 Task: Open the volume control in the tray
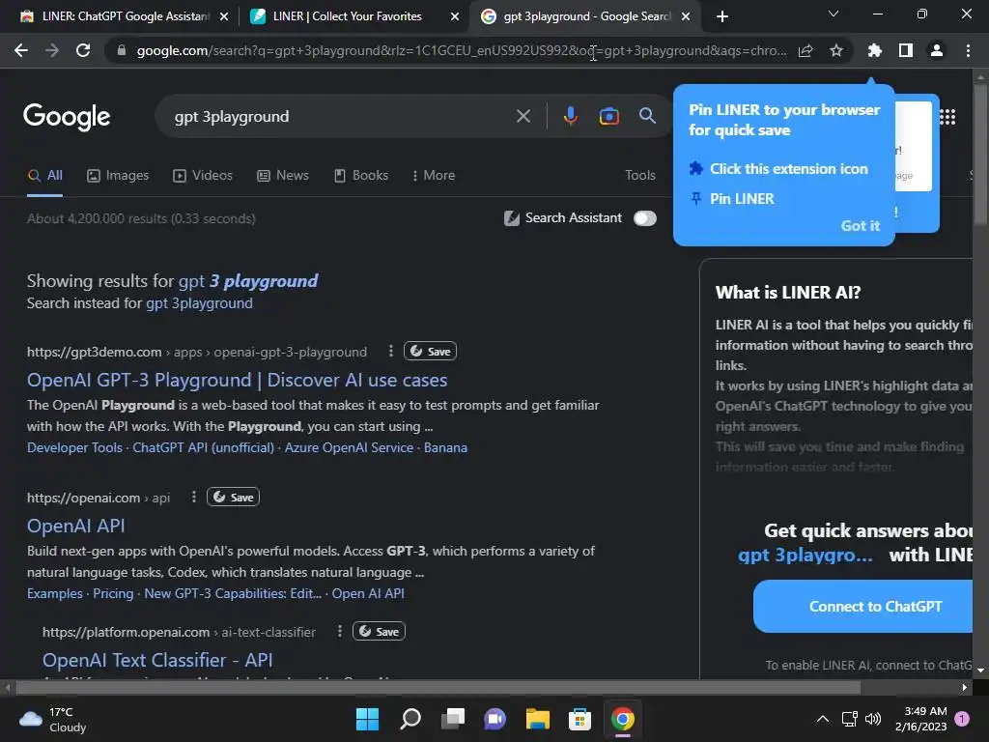(873, 719)
